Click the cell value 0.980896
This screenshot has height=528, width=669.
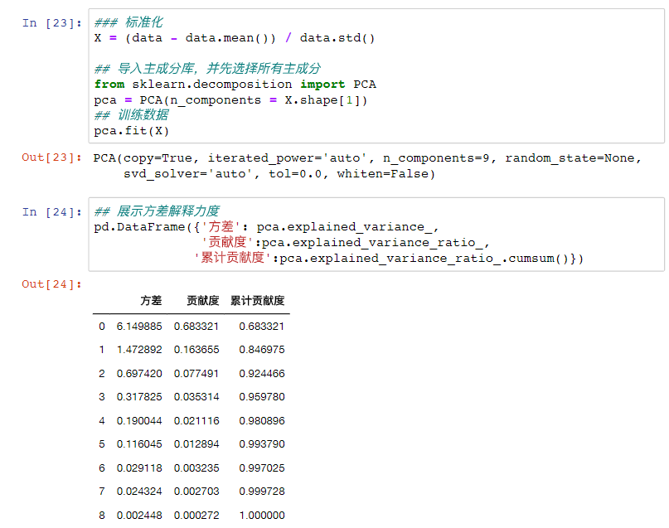coord(261,421)
